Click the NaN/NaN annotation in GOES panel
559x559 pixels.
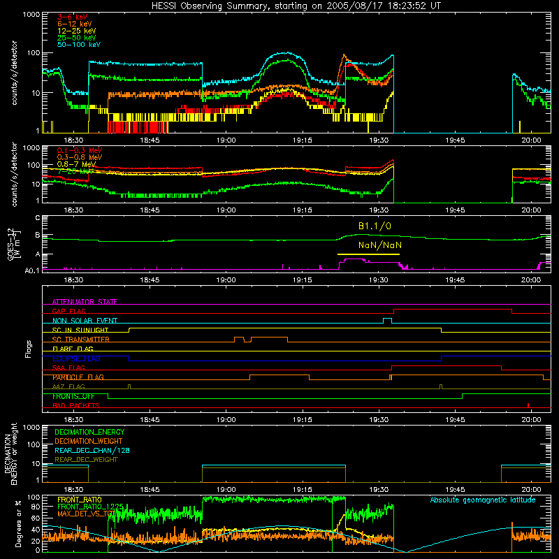pyautogui.click(x=379, y=245)
